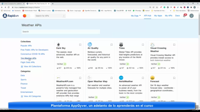Select the Travel category

23,88
